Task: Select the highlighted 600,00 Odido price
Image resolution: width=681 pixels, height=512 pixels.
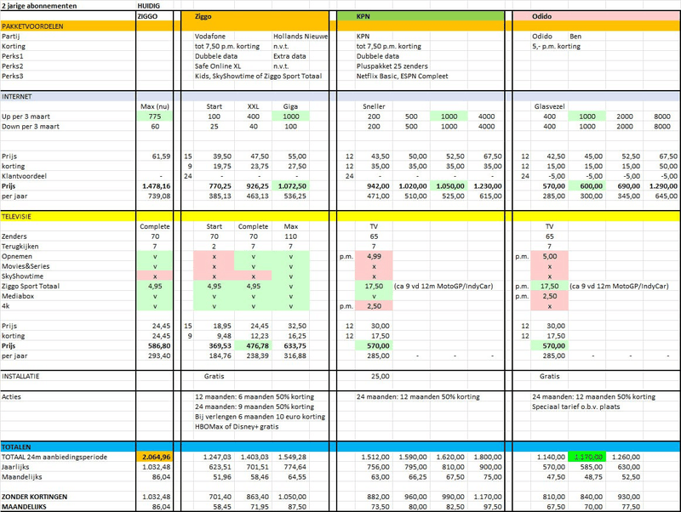Action: point(587,186)
